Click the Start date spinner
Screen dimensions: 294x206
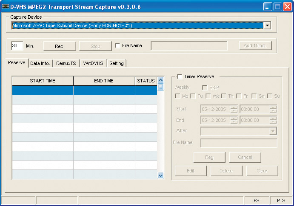[x=234, y=109]
